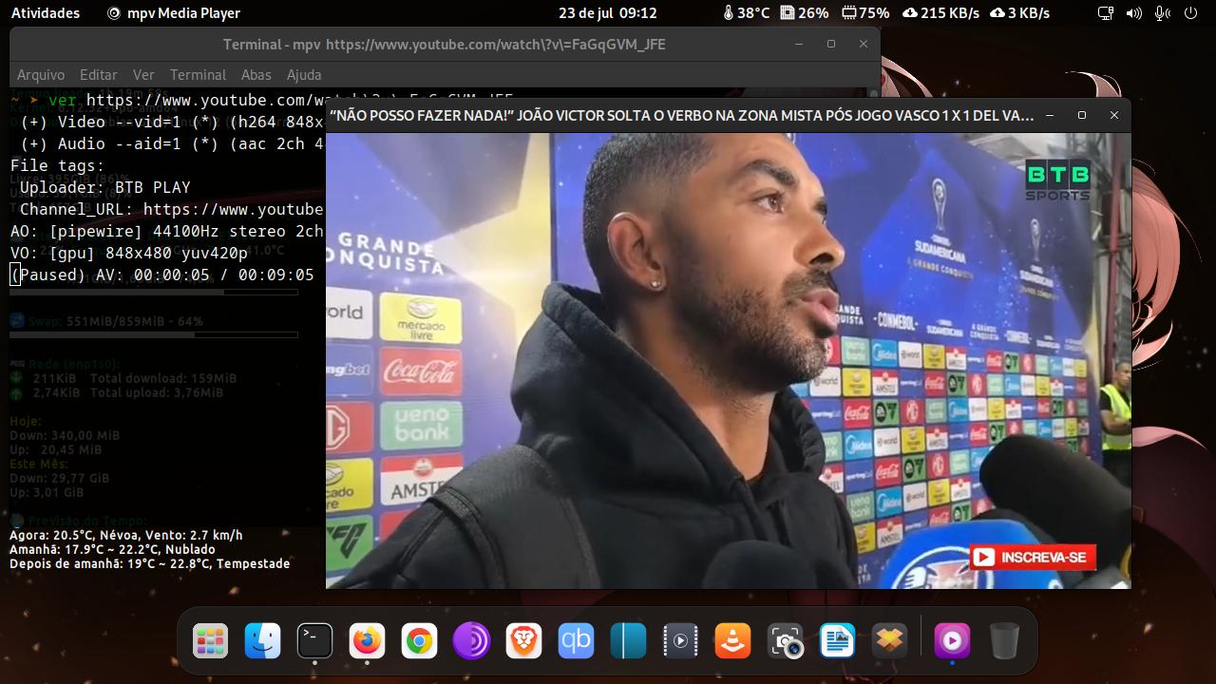Screen dimensions: 1216x684
Task: Toggle the volume speaker indicator
Action: 1133,13
